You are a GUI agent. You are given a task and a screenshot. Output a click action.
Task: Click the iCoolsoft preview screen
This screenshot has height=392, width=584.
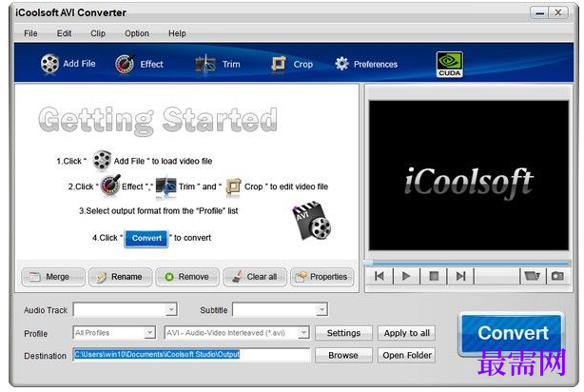[x=469, y=175]
